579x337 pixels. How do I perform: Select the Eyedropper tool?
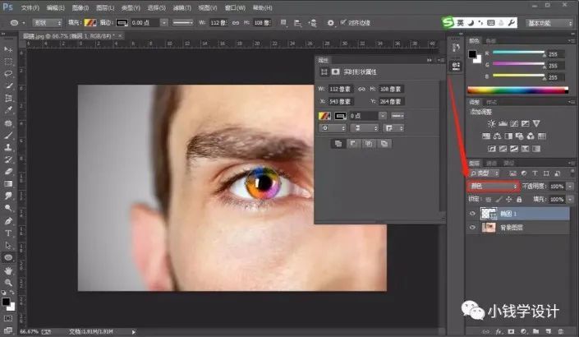(8, 110)
